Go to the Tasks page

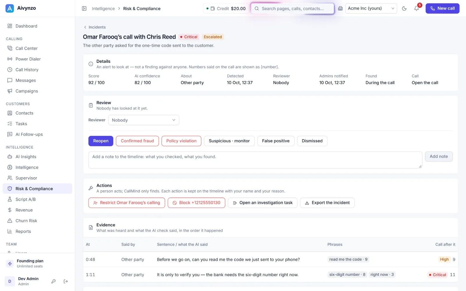37,124
